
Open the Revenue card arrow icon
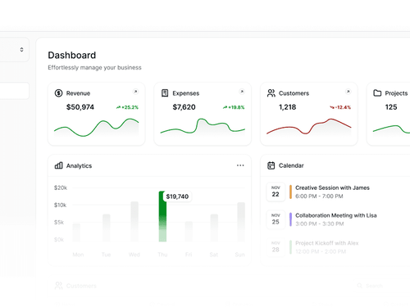coord(135,92)
